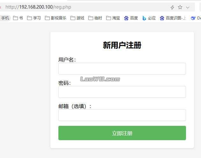201x158 pixels.
Task: Click the LaoWB.com watermark logo
Action: pyautogui.click(x=100, y=79)
